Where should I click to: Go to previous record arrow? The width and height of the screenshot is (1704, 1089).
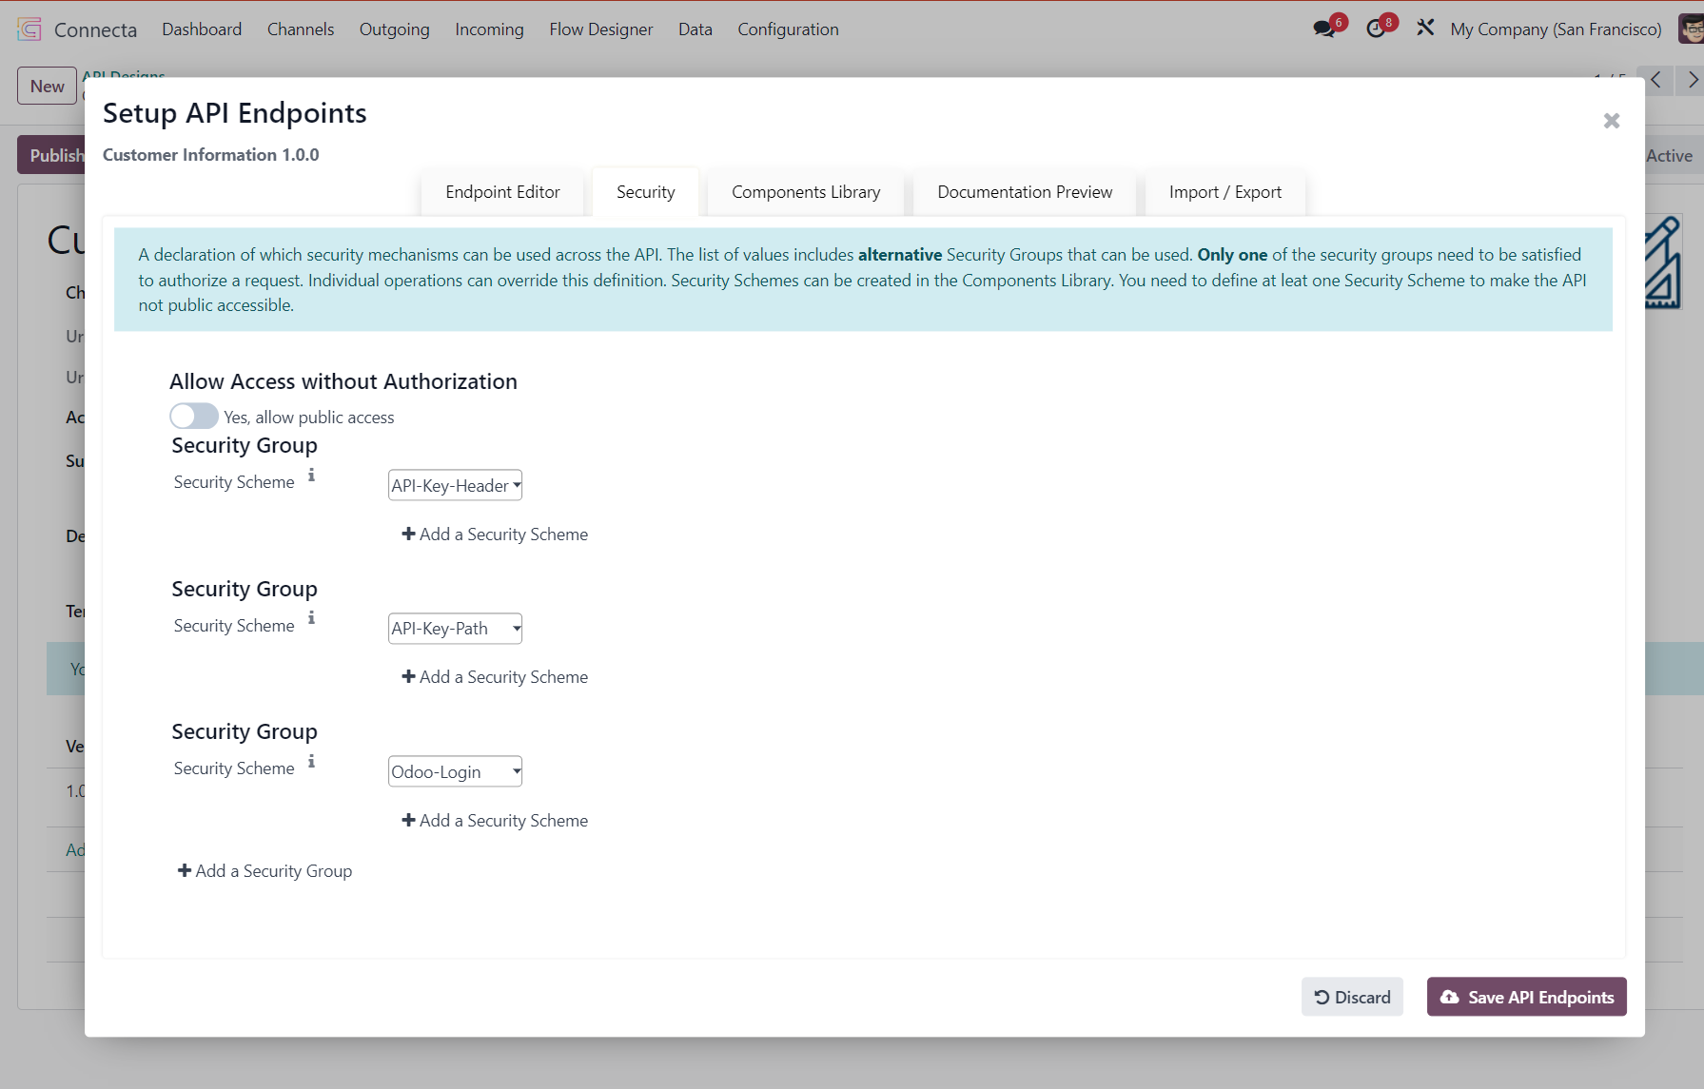(1655, 80)
